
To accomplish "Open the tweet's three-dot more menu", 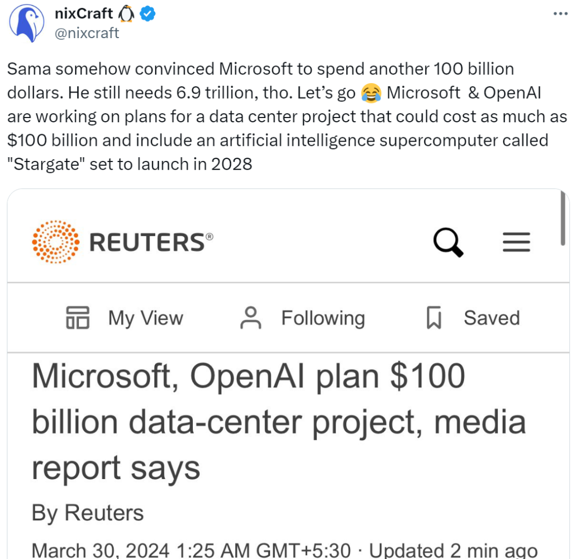I will point(560,13).
